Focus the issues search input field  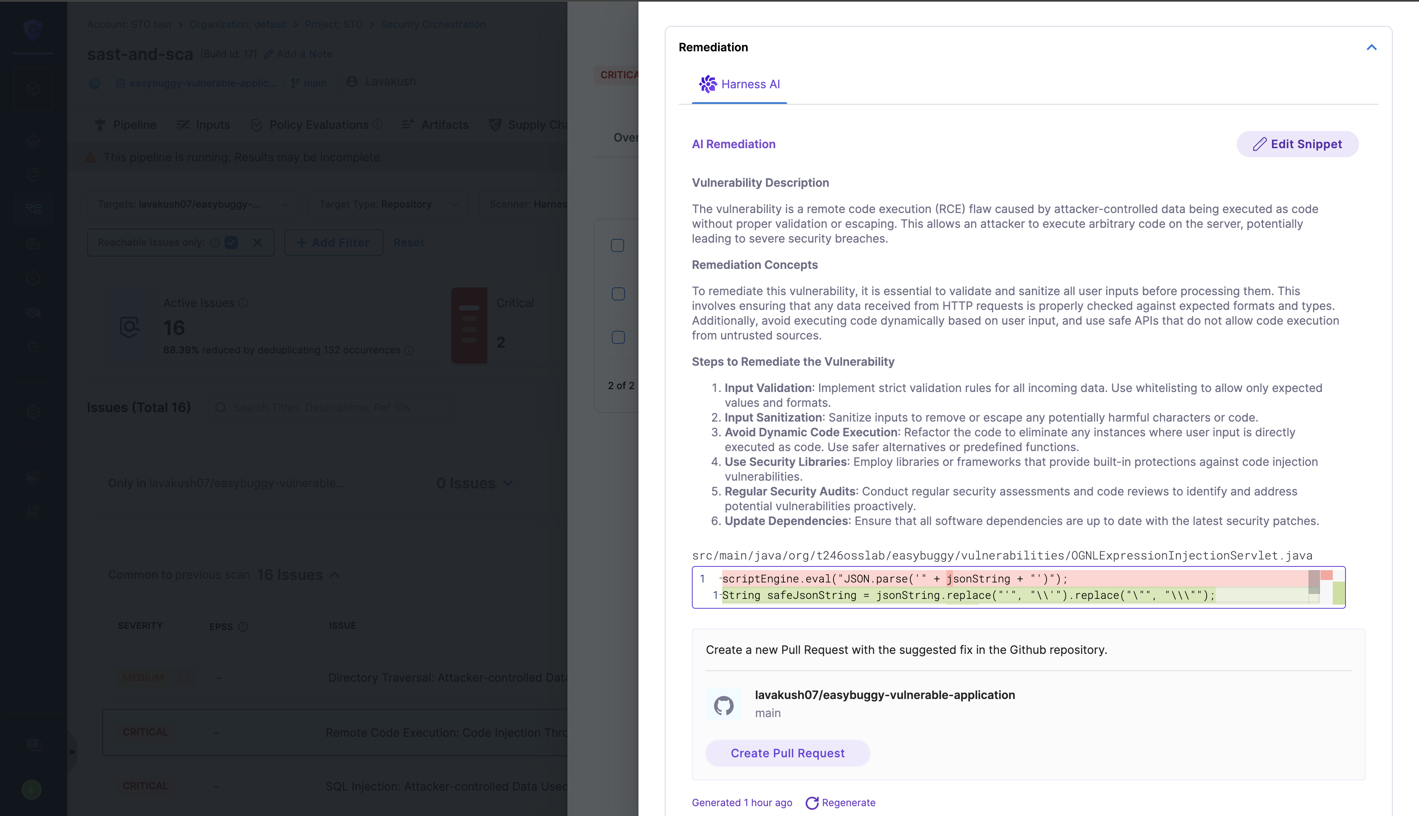[336, 408]
